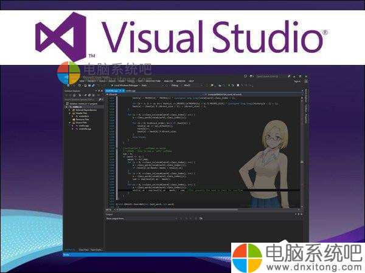The height and width of the screenshot is (273, 365).
Task: Focus the Quick Launch search box
Action: point(273,76)
